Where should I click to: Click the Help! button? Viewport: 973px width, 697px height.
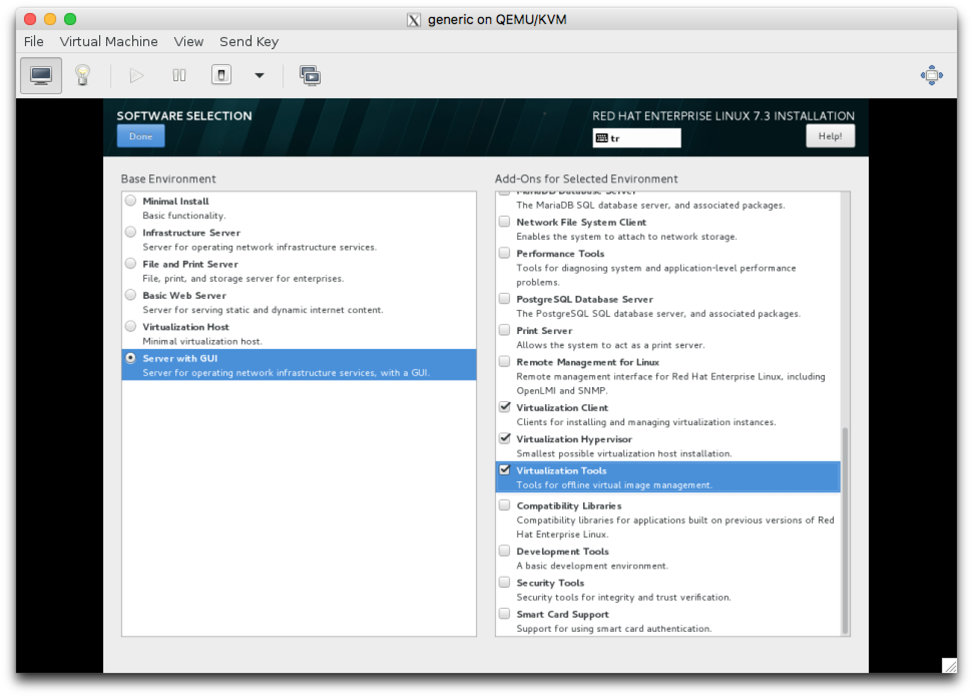coord(830,136)
